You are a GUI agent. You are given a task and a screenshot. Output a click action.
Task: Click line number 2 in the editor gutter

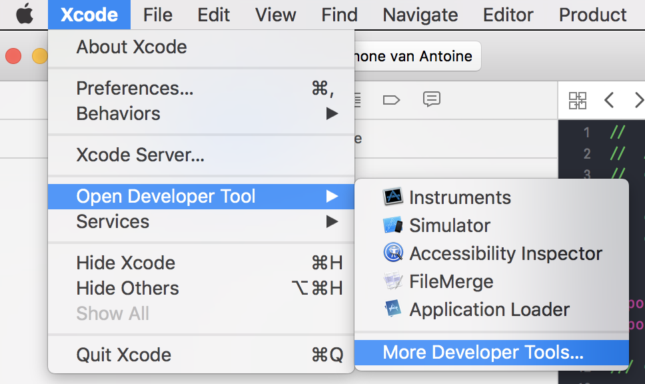(x=587, y=154)
